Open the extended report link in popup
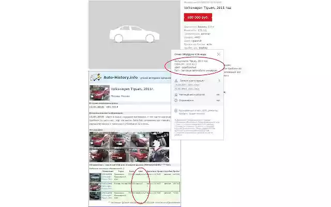Image resolution: width=331 pixels, height=207 pixels. (198, 112)
